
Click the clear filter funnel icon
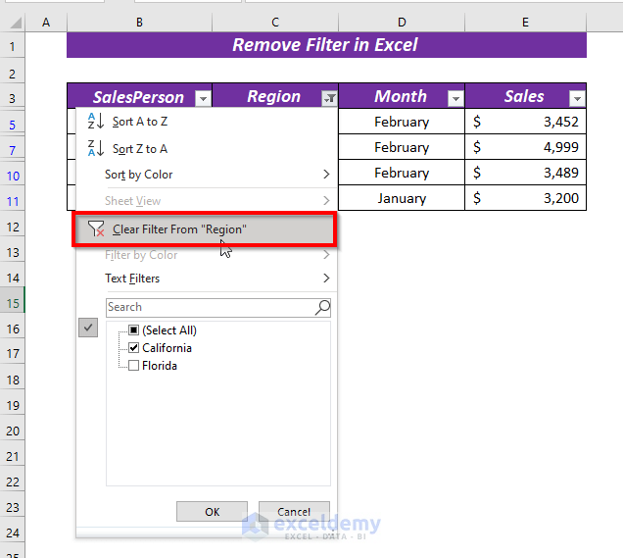(x=96, y=229)
